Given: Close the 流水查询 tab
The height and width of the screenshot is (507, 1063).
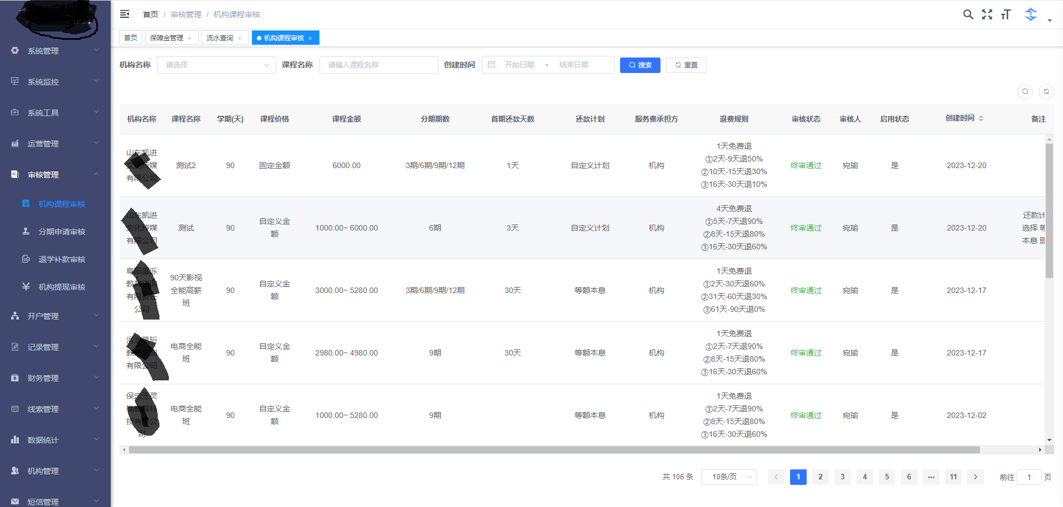Looking at the screenshot, I should click(240, 38).
